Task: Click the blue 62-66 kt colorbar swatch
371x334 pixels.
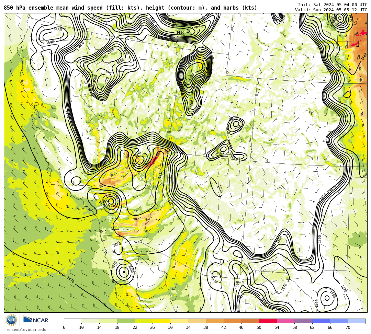Action: click(321, 321)
